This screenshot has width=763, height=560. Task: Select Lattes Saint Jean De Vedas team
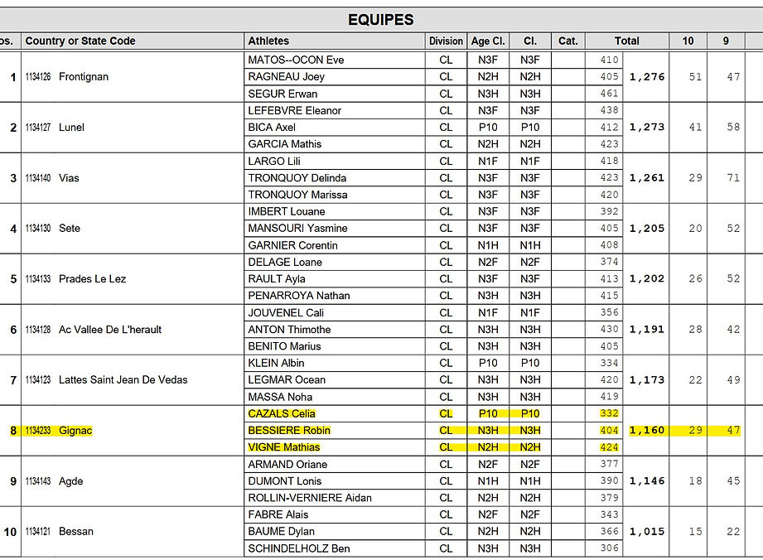[123, 380]
